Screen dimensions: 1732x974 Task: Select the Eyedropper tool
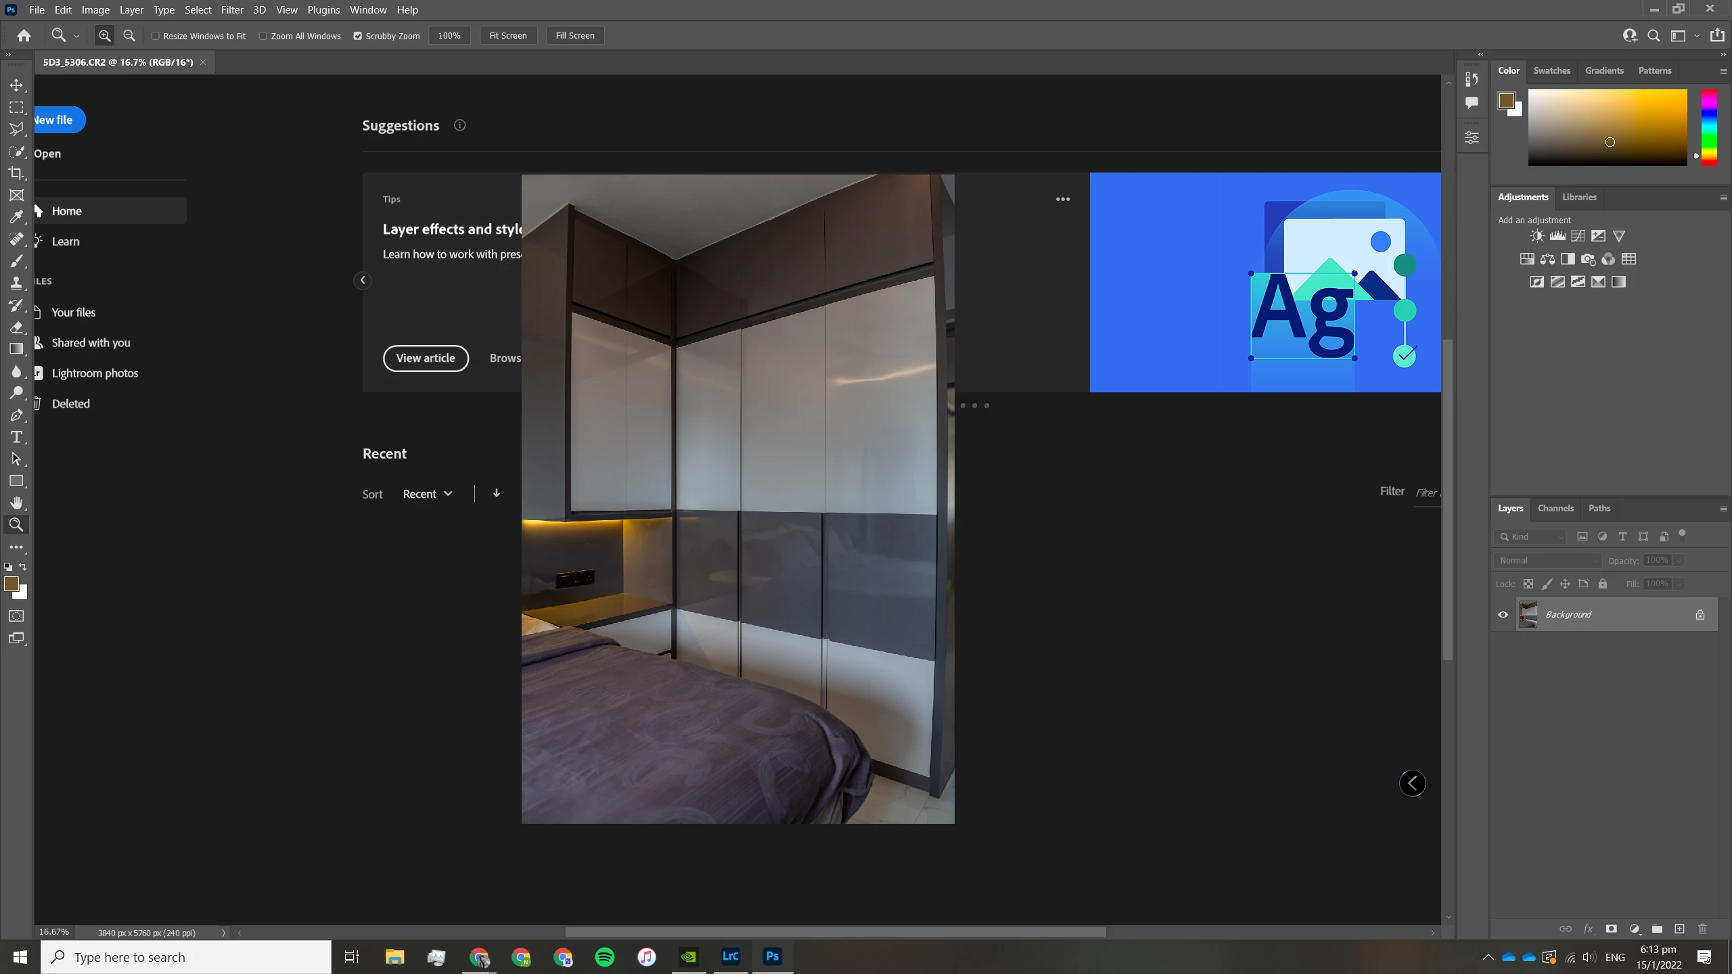coord(16,217)
